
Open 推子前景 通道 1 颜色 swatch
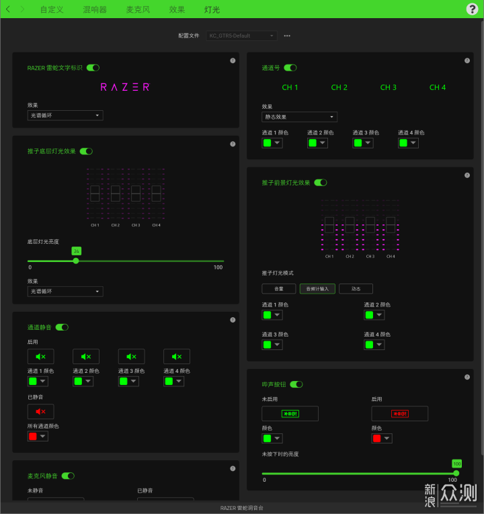(272, 315)
